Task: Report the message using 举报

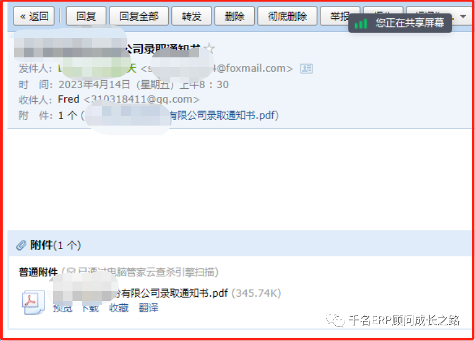Action: pyautogui.click(x=339, y=16)
